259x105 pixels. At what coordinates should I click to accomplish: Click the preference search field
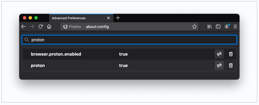tap(129, 40)
